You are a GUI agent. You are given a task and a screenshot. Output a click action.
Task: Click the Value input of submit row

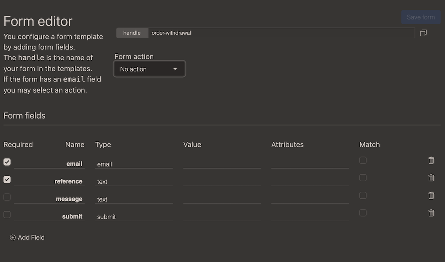point(222,217)
